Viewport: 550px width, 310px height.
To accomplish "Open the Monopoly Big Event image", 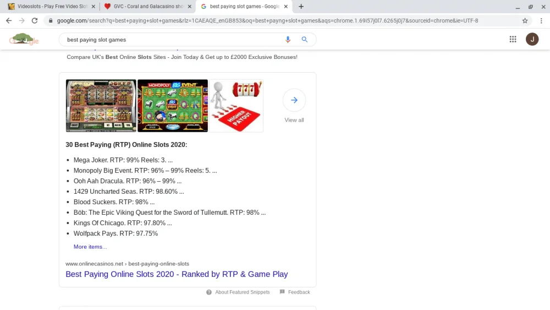I will pos(173,106).
